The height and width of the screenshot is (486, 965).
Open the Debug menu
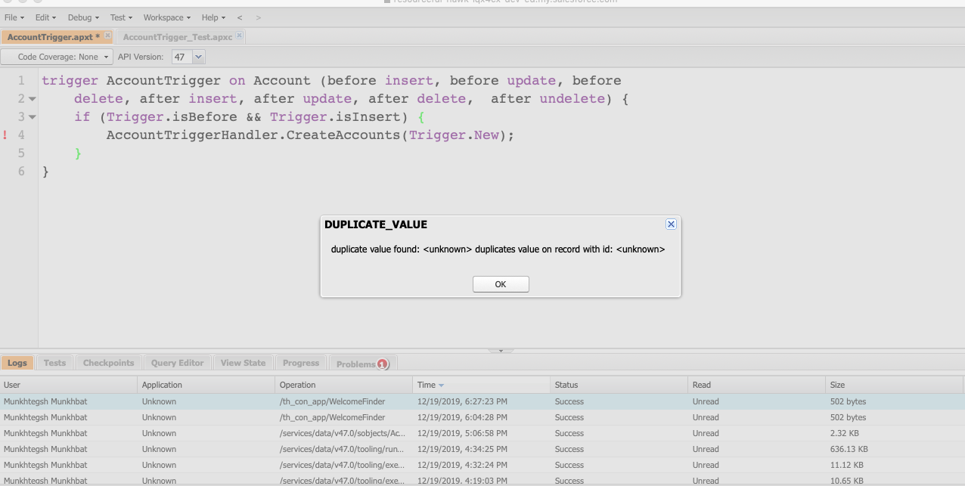[x=83, y=17]
